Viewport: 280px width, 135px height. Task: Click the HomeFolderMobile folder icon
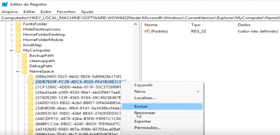[18, 40]
